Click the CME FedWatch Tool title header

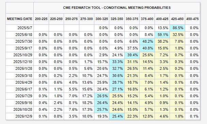117,7
